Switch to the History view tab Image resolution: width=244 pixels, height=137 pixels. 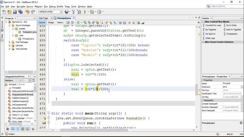60,22
